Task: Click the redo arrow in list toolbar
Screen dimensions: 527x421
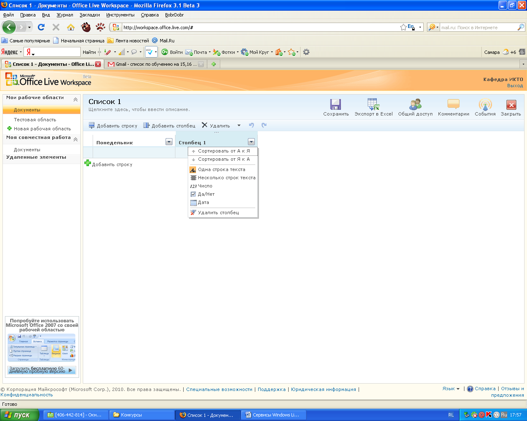Action: (264, 125)
